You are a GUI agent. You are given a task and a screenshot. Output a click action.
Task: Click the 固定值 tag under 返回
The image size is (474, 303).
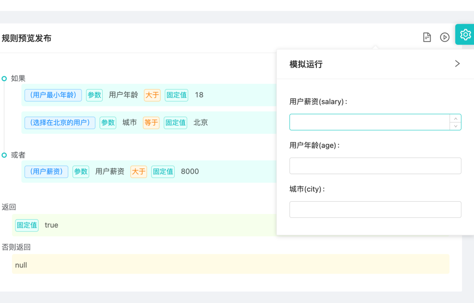(27, 225)
